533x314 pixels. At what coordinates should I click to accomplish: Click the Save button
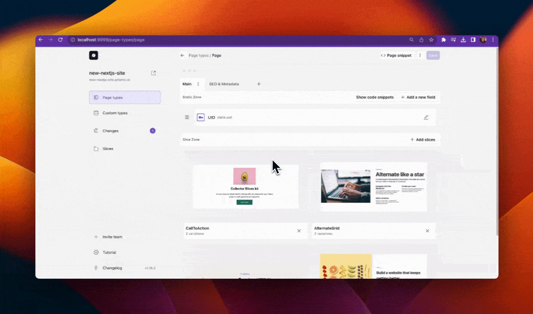coord(433,55)
